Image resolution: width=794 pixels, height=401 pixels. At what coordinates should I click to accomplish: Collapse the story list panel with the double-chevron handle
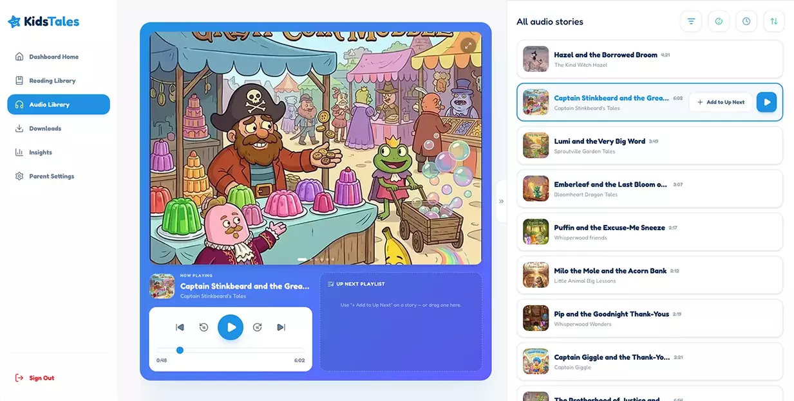[x=501, y=201]
